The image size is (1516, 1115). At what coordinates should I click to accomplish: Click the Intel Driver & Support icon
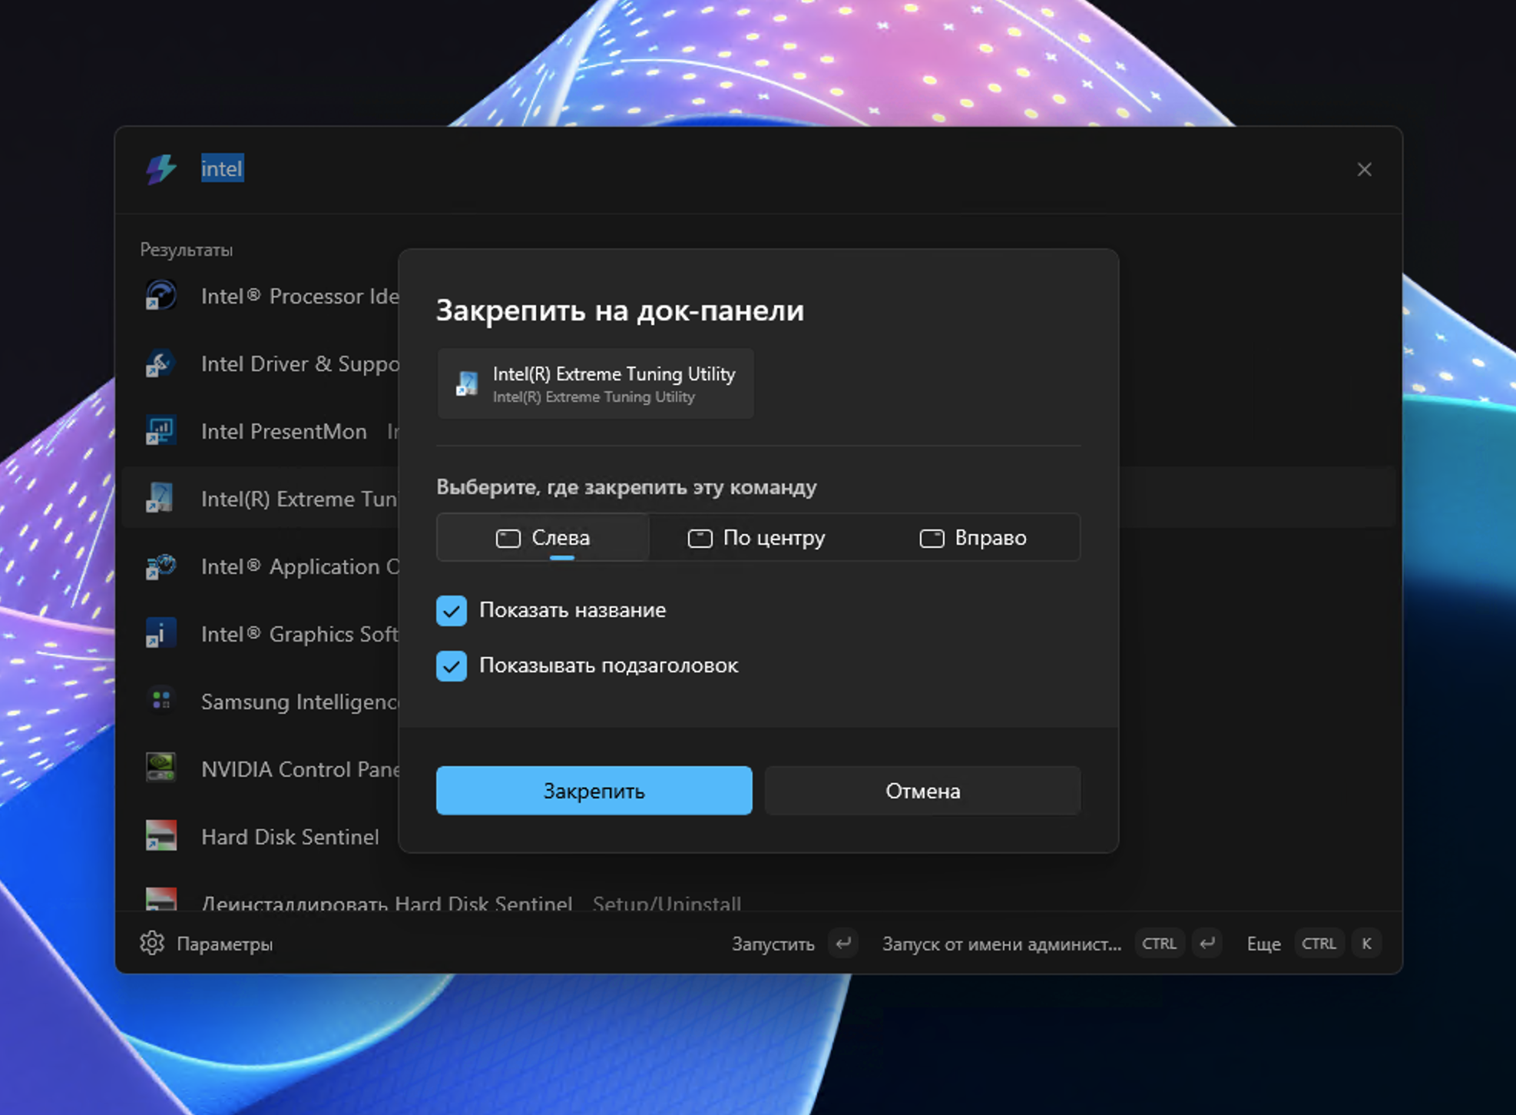point(161,363)
